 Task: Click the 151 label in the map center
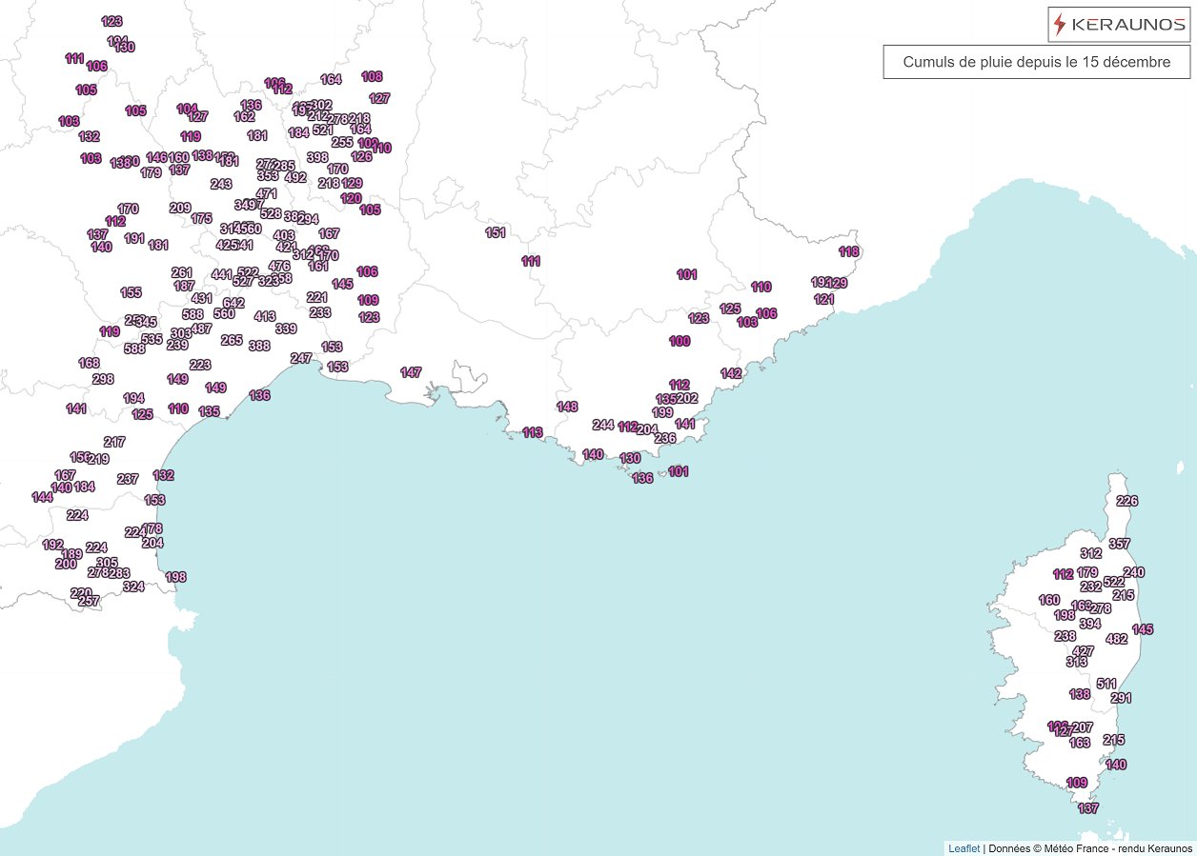(x=497, y=230)
